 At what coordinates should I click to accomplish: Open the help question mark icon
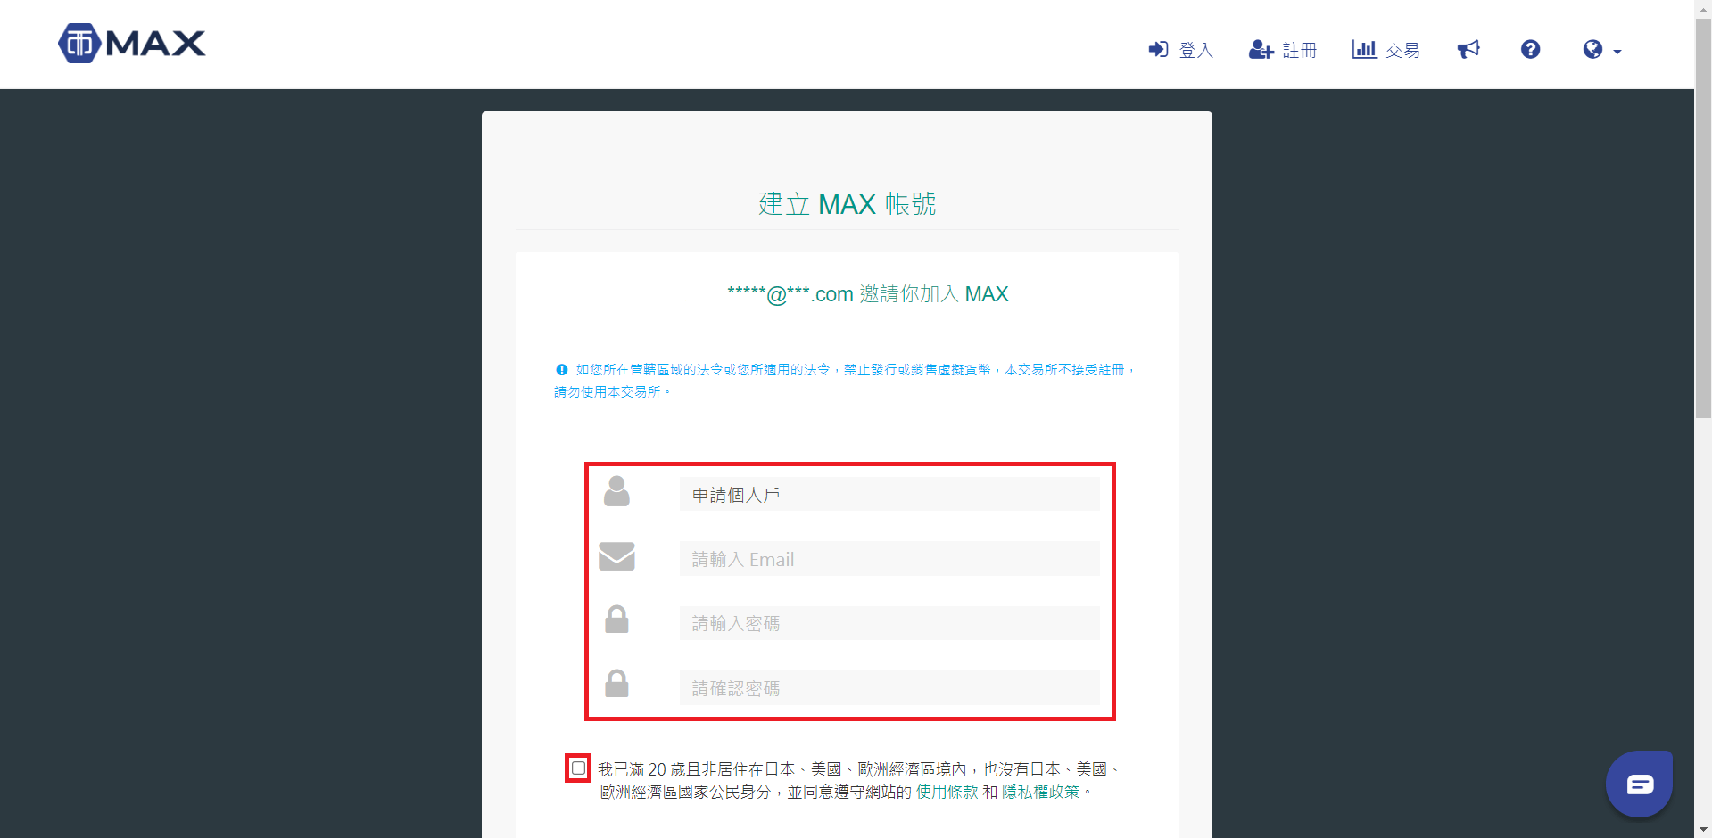coord(1530,49)
